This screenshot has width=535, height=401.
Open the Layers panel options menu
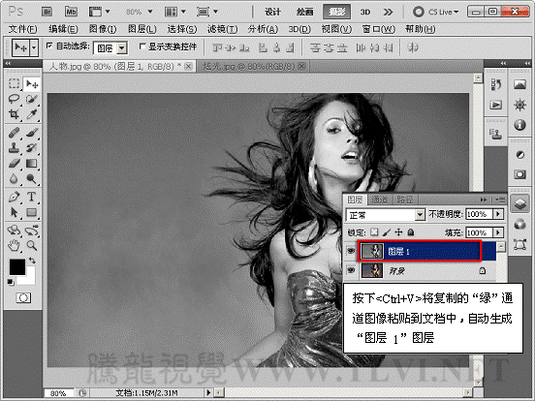pyautogui.click(x=499, y=200)
